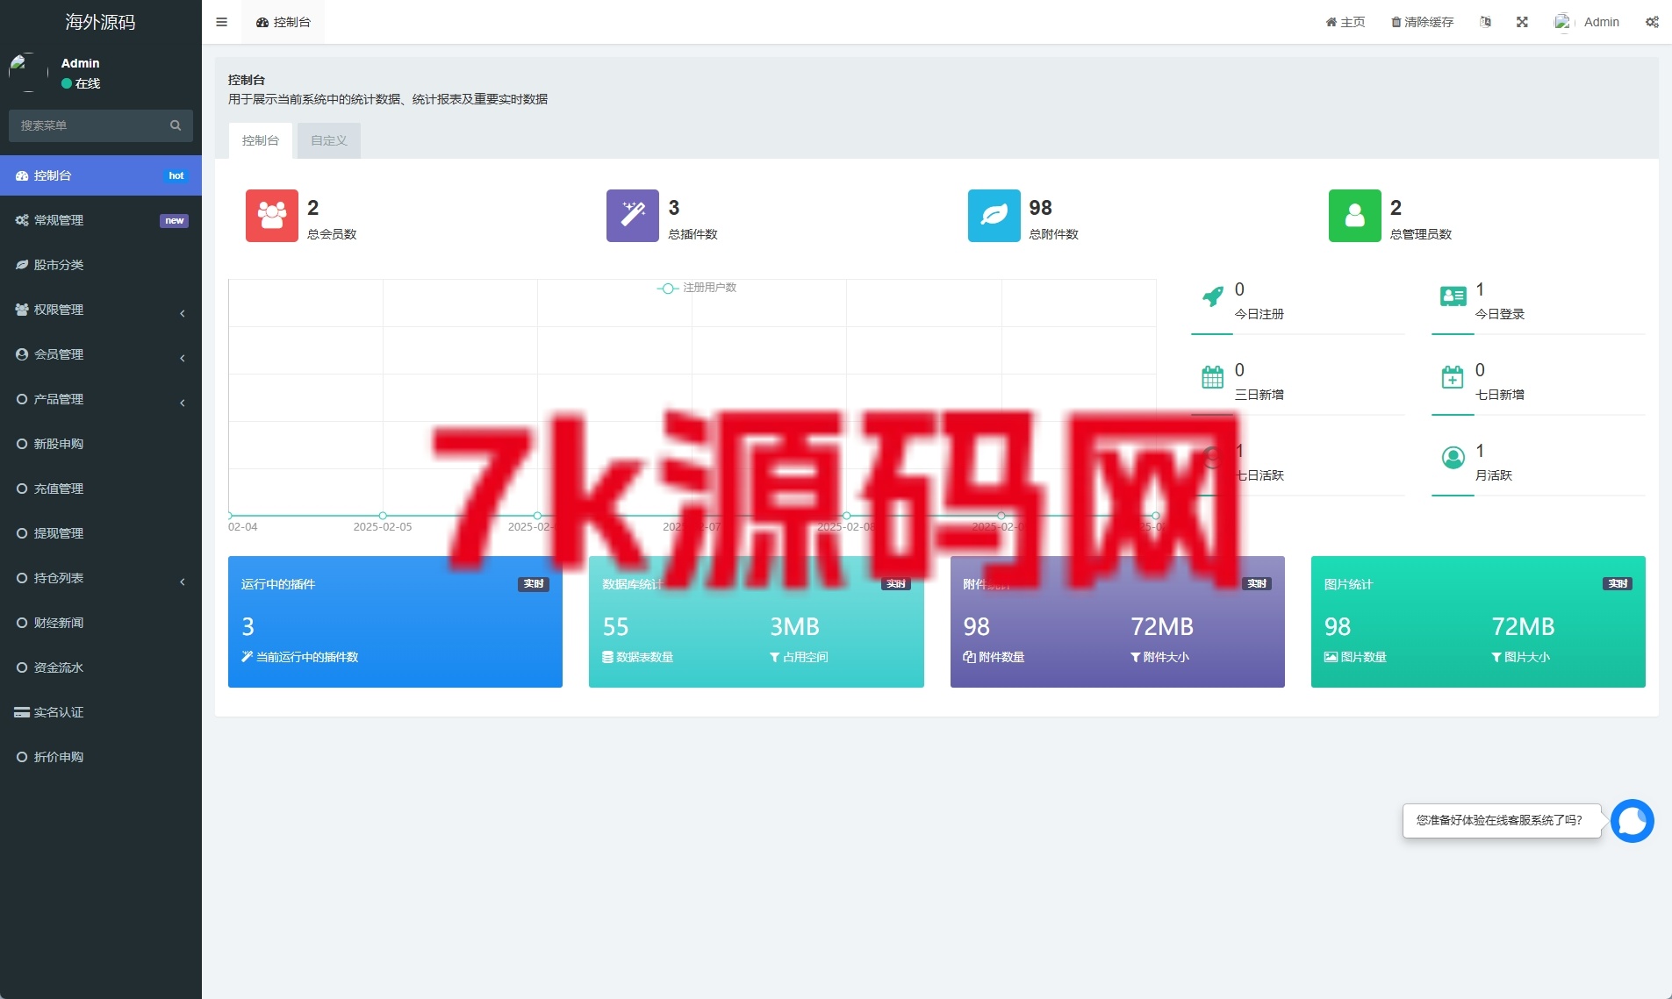
Task: Click 清除缓存 in the header
Action: tap(1423, 22)
